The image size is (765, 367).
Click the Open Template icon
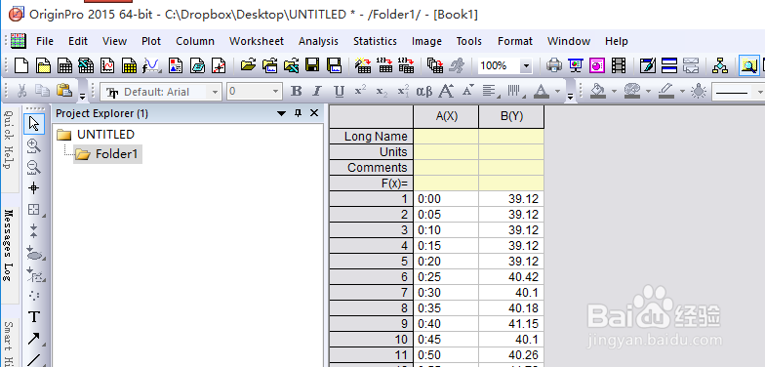(269, 64)
